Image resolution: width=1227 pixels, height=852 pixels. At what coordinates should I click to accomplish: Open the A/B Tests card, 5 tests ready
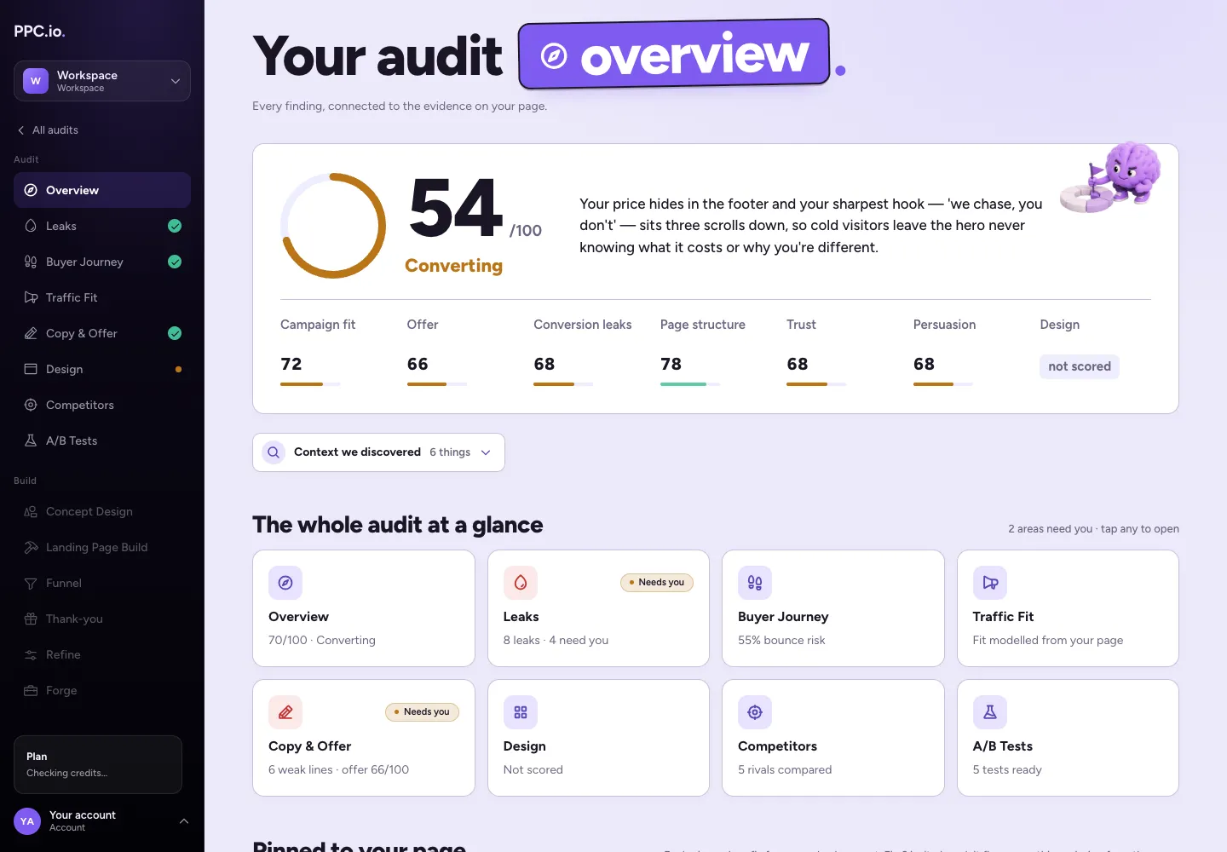tap(1068, 738)
